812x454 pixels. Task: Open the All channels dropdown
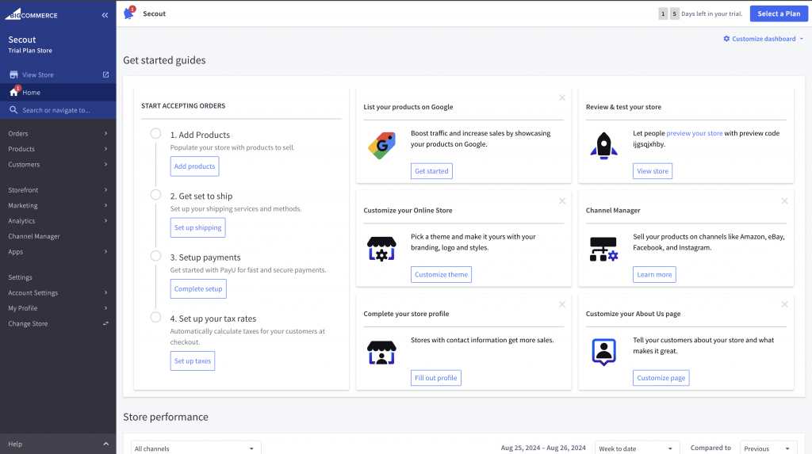tap(195, 448)
